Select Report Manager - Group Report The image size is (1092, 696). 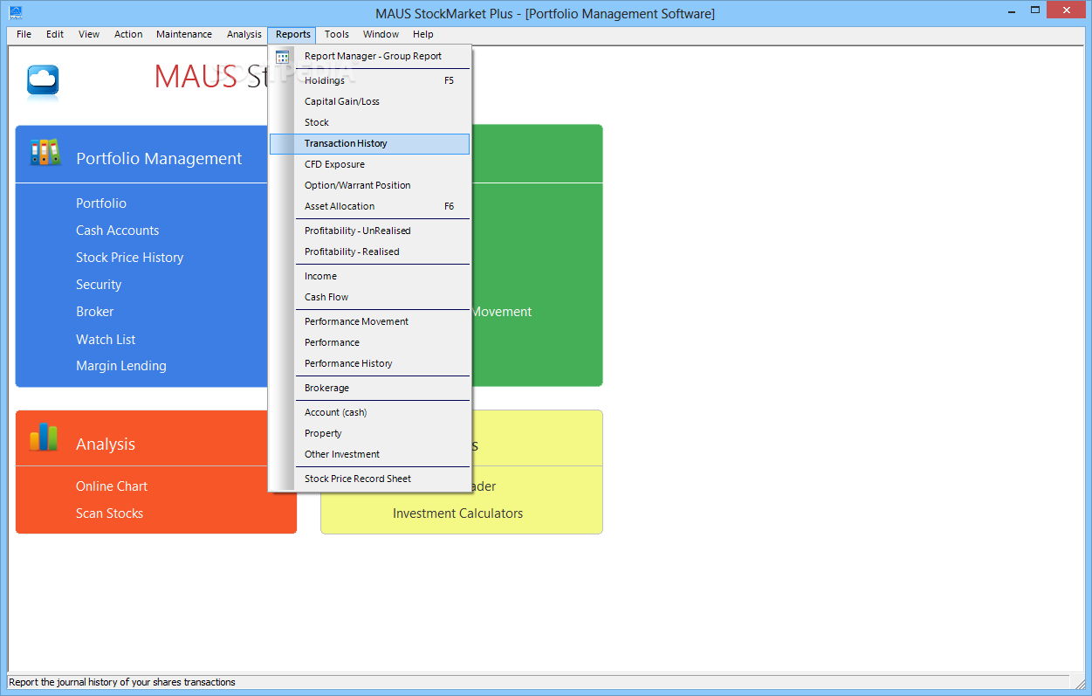369,56
